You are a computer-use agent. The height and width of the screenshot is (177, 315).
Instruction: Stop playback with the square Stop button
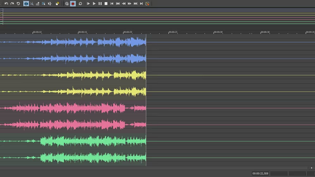[106, 4]
